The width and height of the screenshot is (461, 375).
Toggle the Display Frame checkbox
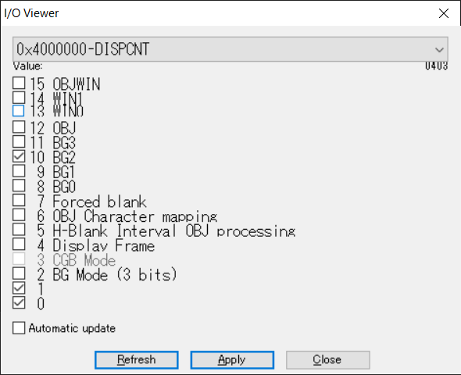click(x=19, y=245)
